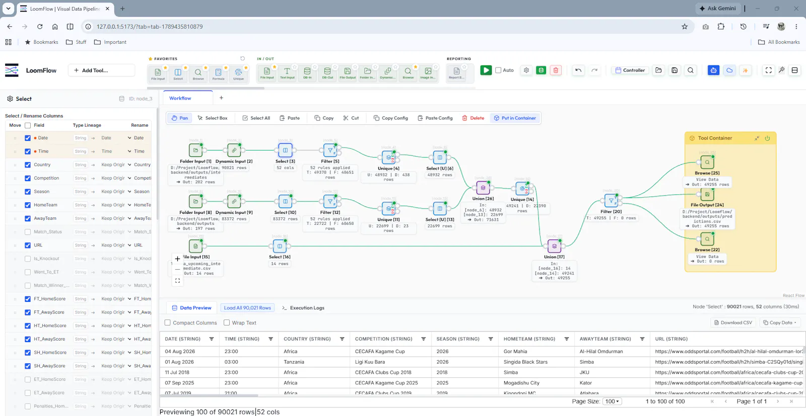Click the red trash icon in the top toolbar
This screenshot has width=806, height=416.
(x=556, y=70)
